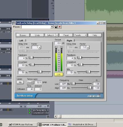Select the Left channel tab

click(x=21, y=40)
